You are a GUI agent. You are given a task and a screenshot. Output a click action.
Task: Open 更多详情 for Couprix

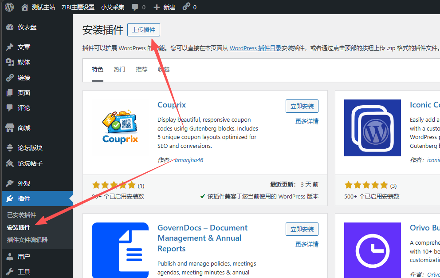[x=306, y=121]
